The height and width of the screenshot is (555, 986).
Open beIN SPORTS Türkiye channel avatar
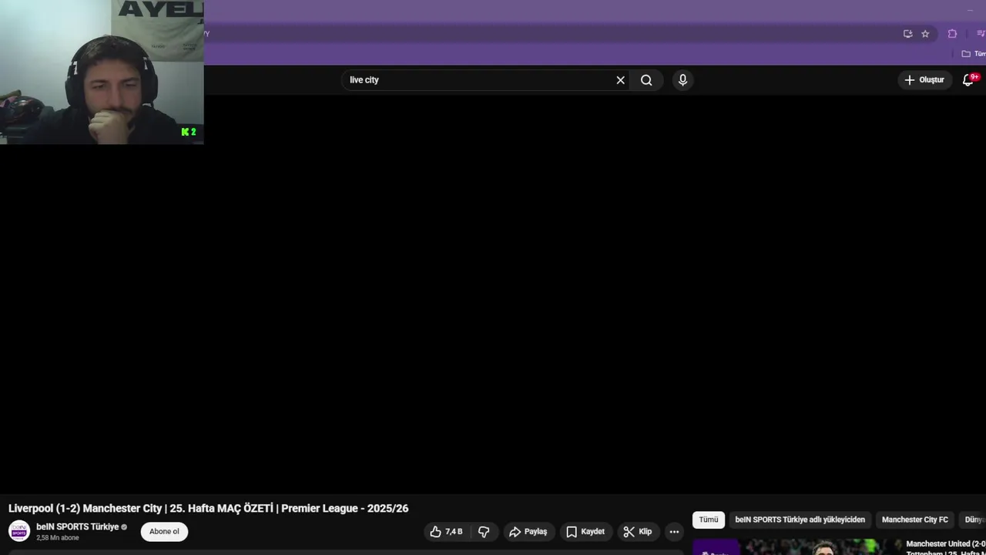(x=19, y=531)
